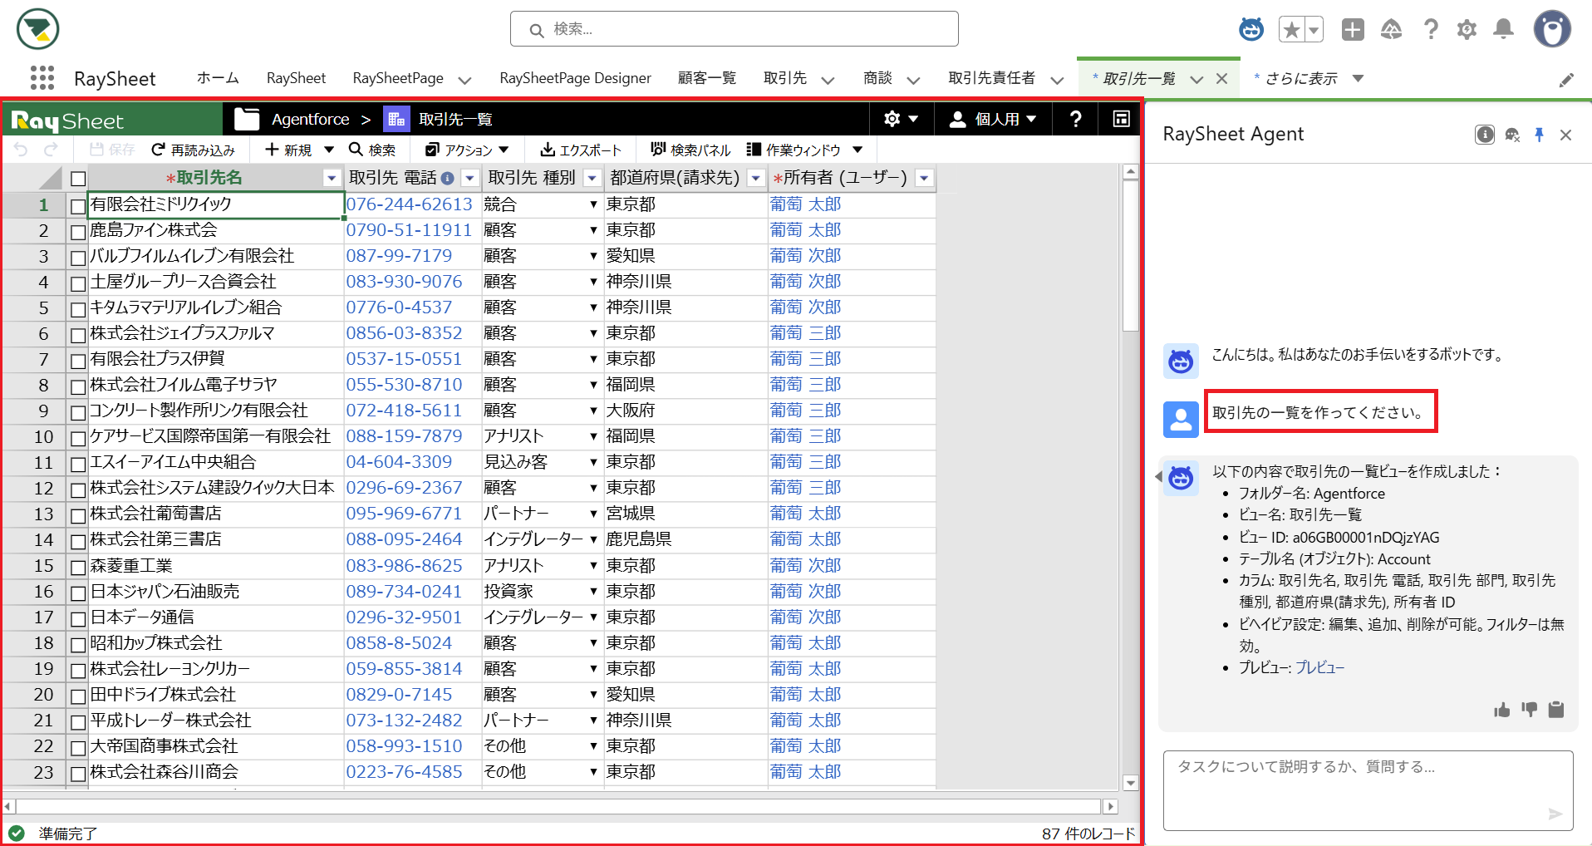Click the thumbs up feedback icon
Viewport: 1592px width, 846px height.
(1501, 710)
